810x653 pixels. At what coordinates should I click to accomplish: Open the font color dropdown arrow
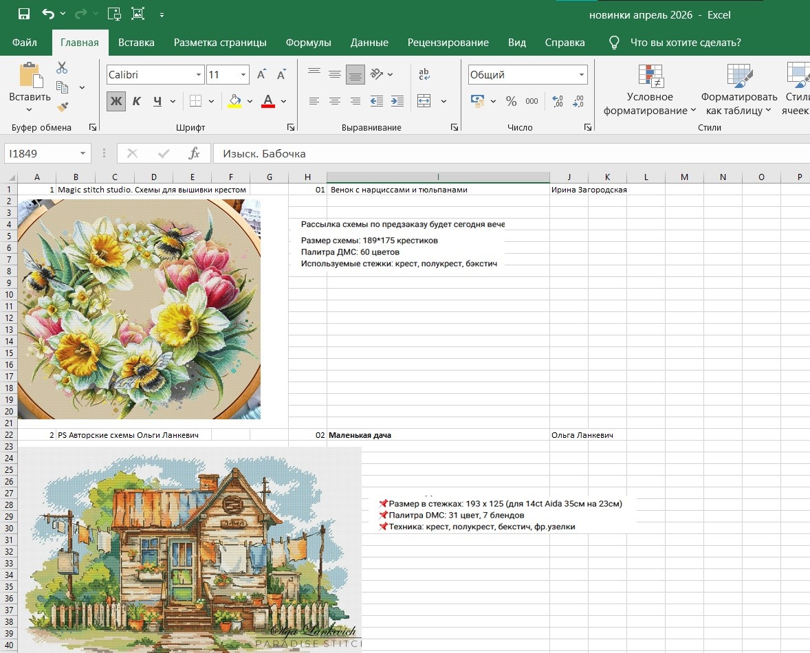(x=283, y=101)
